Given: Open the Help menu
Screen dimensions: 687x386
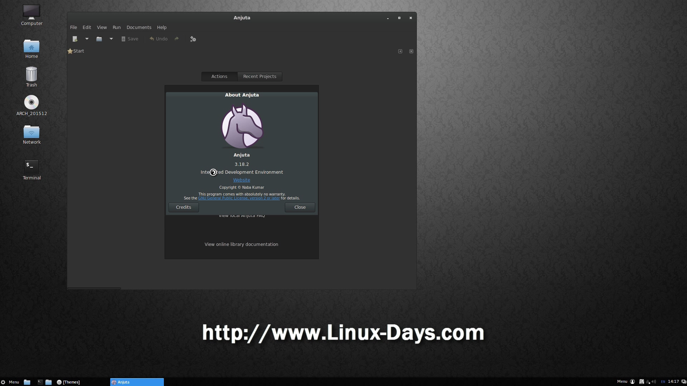Looking at the screenshot, I should (162, 28).
